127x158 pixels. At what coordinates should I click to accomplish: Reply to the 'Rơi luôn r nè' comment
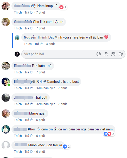click(29, 72)
